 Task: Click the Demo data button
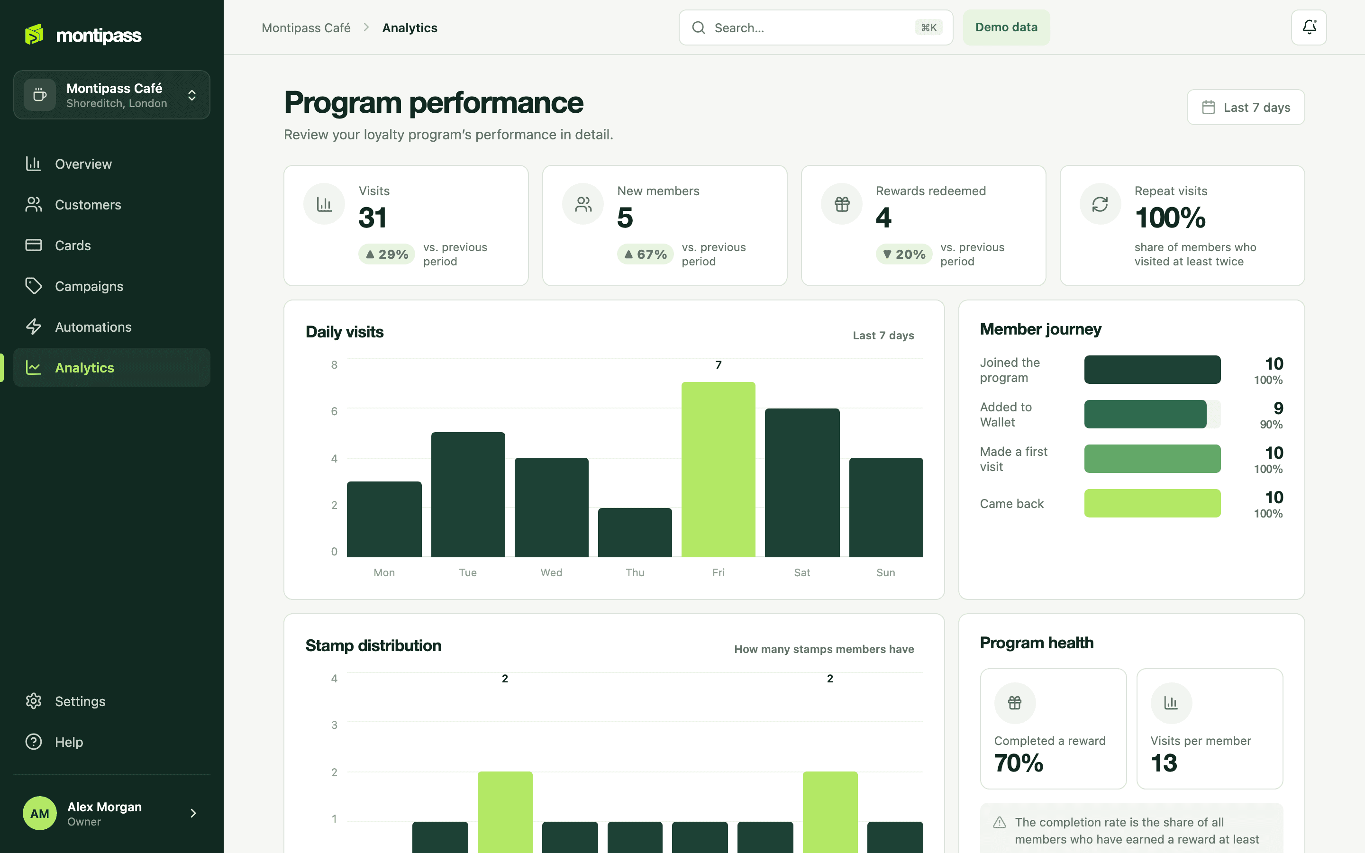(1006, 27)
